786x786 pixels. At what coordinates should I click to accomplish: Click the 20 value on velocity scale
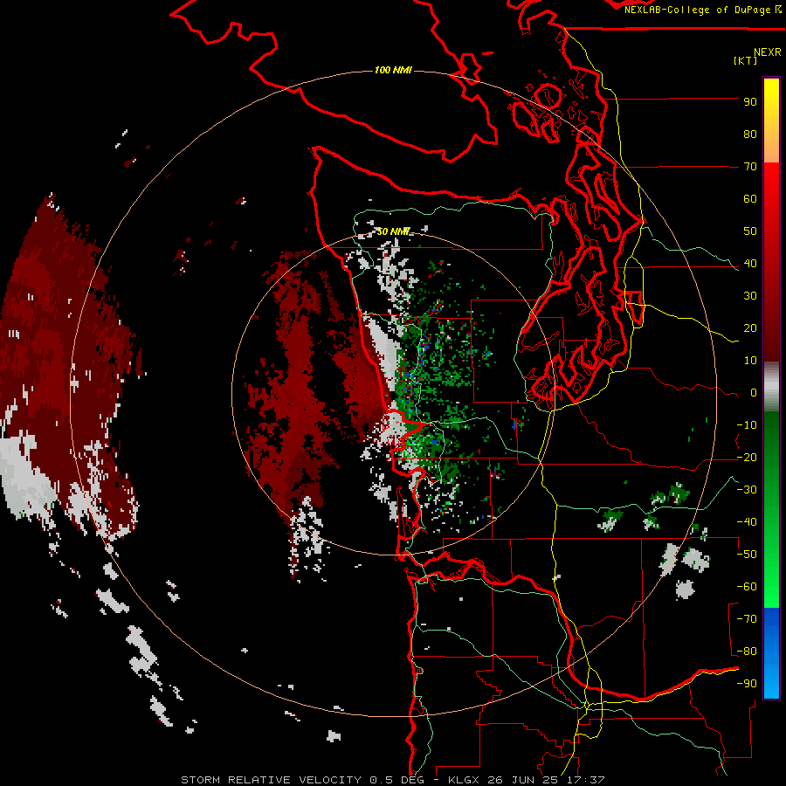point(750,328)
